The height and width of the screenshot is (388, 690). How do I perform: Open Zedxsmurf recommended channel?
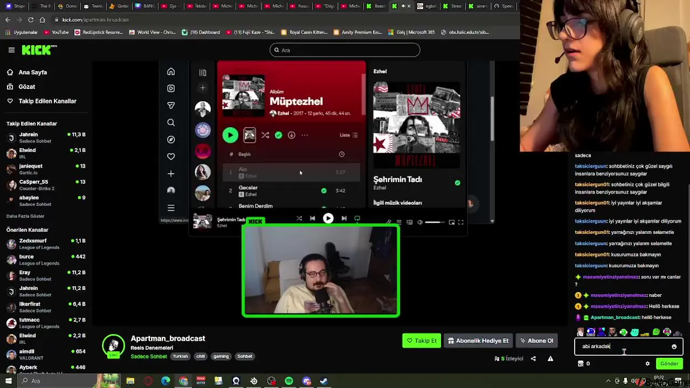point(45,244)
